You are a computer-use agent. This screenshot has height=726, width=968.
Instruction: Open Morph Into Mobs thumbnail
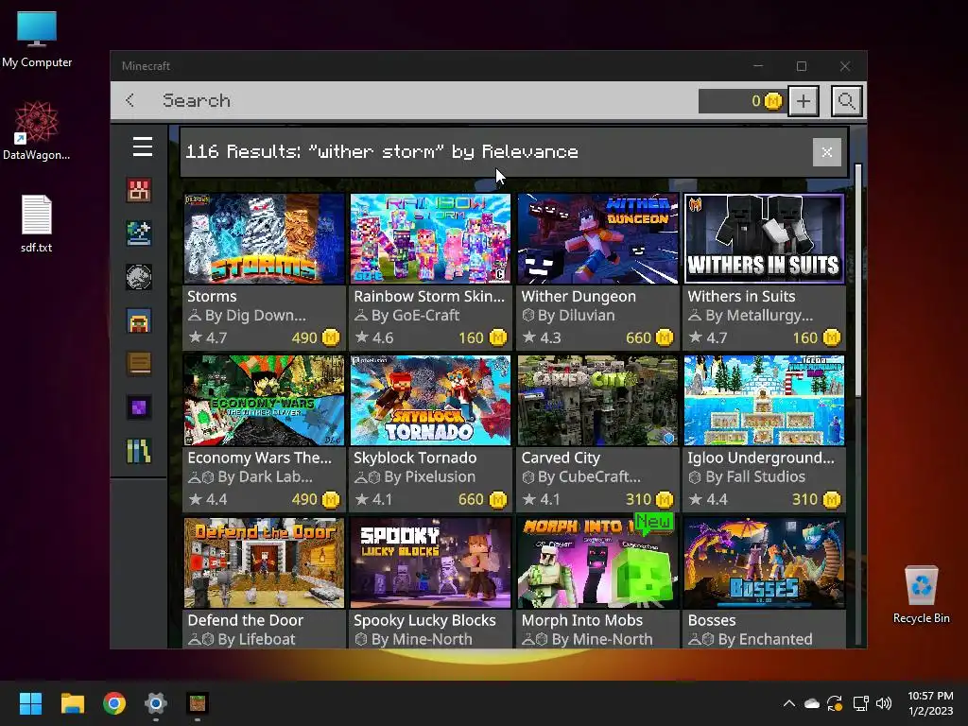(597, 563)
